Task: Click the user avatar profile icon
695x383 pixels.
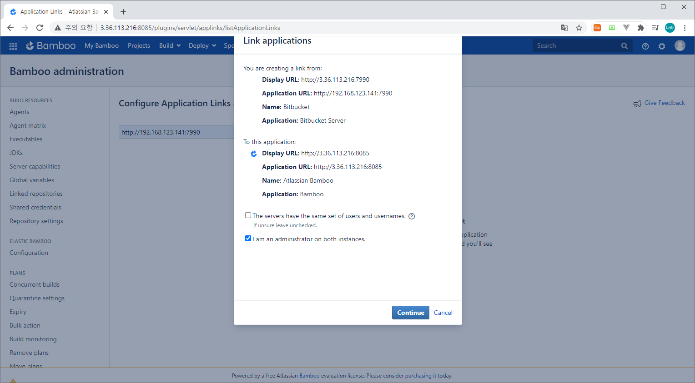Action: click(680, 45)
